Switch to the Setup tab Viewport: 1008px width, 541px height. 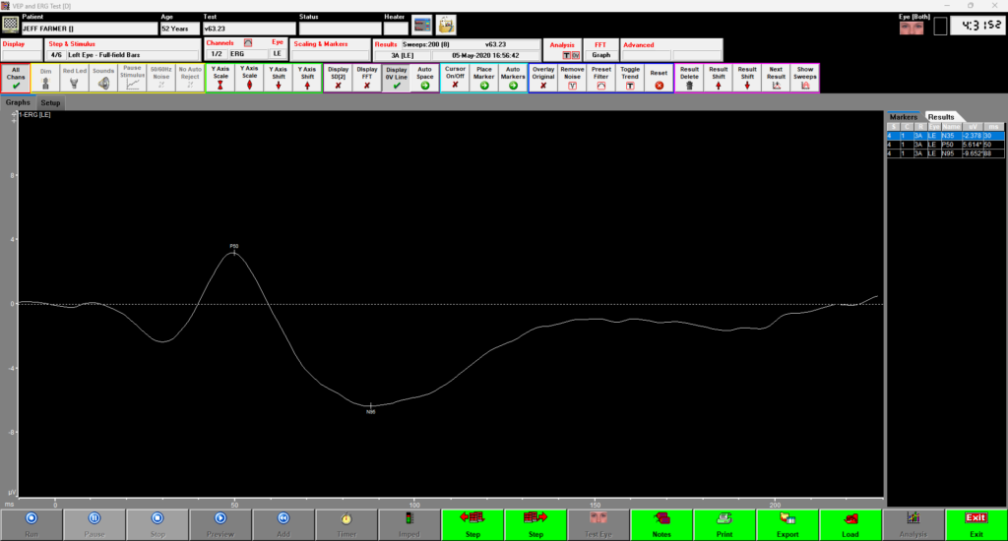[50, 102]
